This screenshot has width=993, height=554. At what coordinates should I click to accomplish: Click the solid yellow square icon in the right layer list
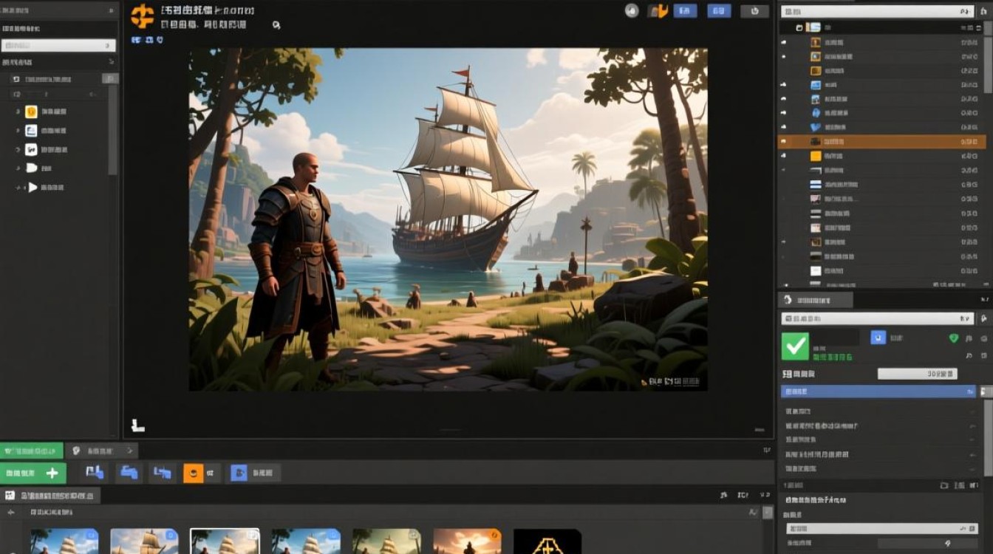pyautogui.click(x=816, y=156)
